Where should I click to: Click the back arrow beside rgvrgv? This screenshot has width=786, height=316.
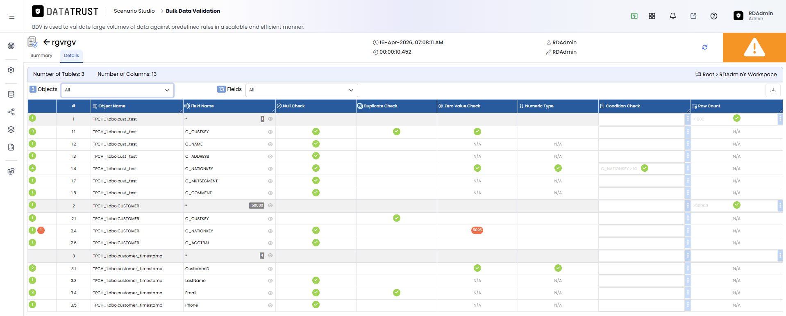47,42
